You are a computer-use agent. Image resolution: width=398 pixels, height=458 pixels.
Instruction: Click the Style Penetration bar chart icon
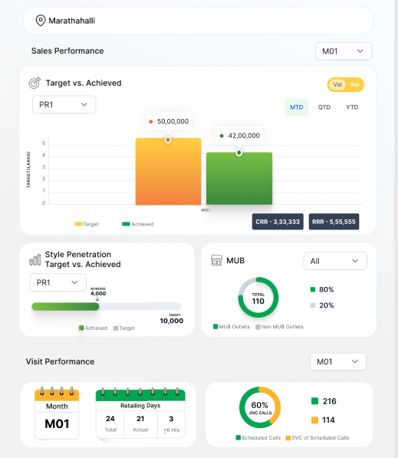(35, 259)
